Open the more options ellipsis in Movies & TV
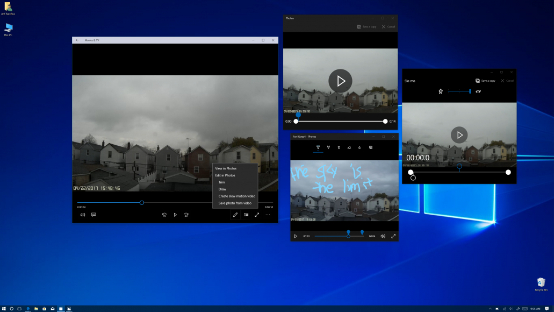The height and width of the screenshot is (312, 554). (x=268, y=215)
